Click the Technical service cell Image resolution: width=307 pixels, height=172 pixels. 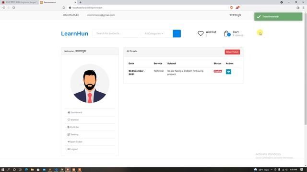(x=159, y=71)
